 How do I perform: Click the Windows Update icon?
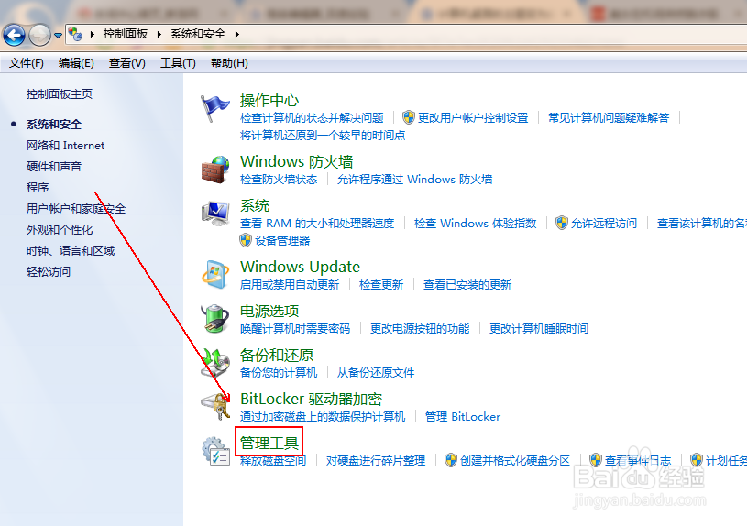[x=215, y=274]
